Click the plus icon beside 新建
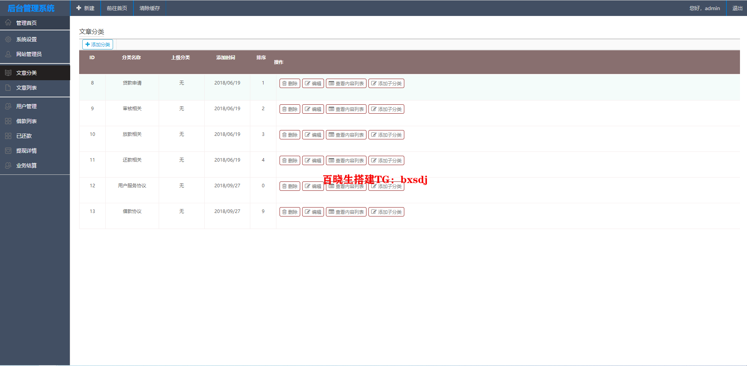 [x=79, y=8]
